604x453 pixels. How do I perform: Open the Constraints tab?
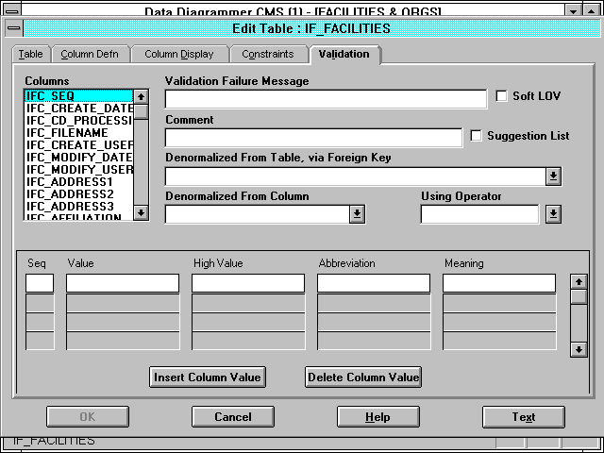click(x=267, y=55)
